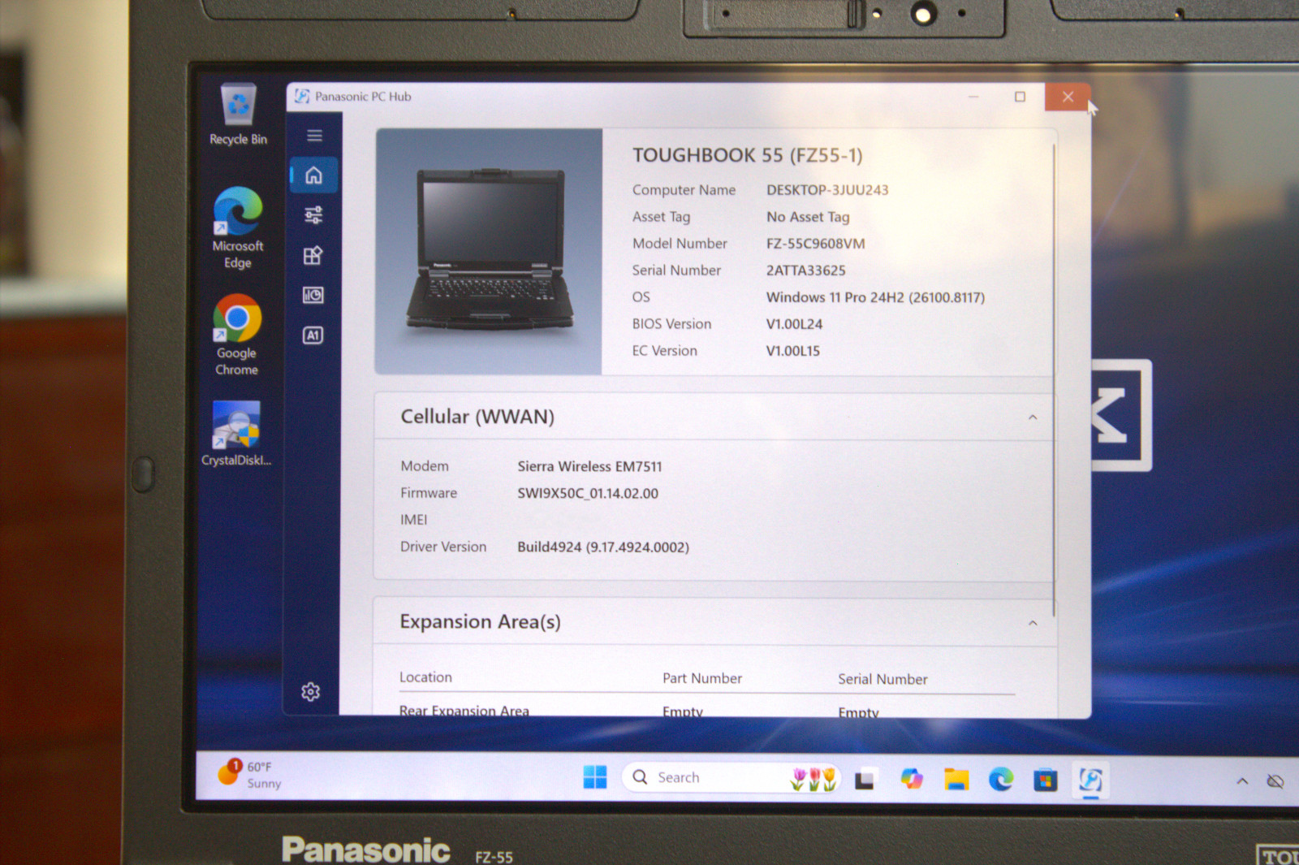Click the No Asset Tag value
The width and height of the screenshot is (1299, 865).
click(x=808, y=217)
